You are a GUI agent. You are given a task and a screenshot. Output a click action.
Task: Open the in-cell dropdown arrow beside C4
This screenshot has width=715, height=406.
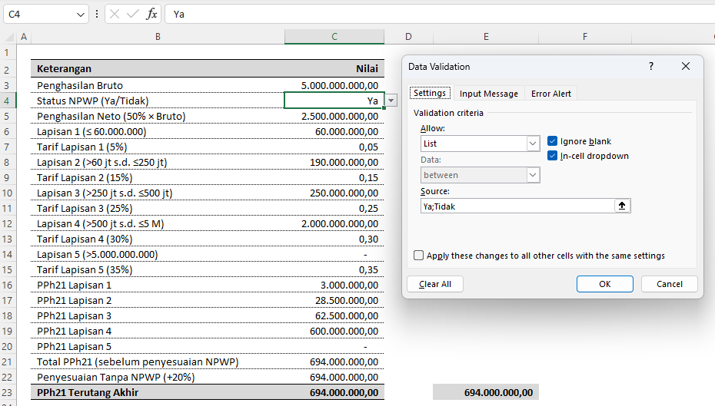pyautogui.click(x=391, y=101)
